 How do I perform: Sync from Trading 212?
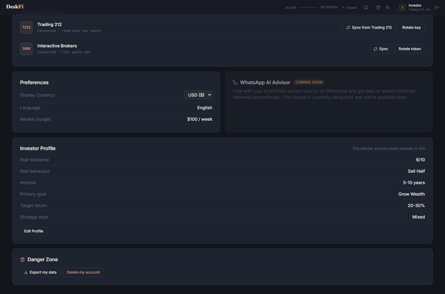tap(369, 28)
